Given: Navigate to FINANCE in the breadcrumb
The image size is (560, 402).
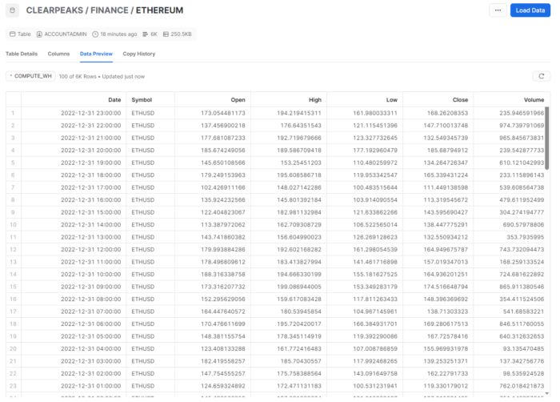Looking at the screenshot, I should (x=110, y=10).
